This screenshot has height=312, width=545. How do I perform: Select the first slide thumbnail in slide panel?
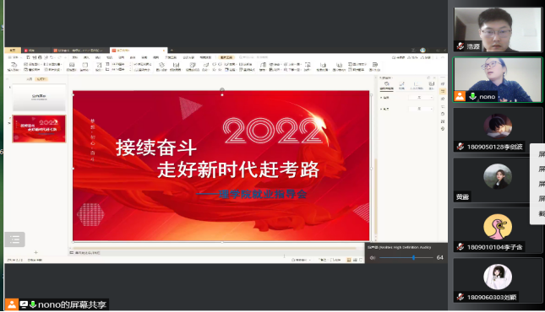coord(39,98)
